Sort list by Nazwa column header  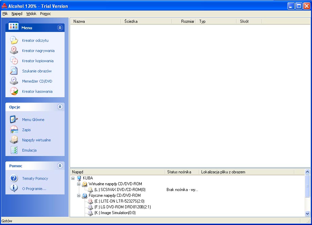96,21
